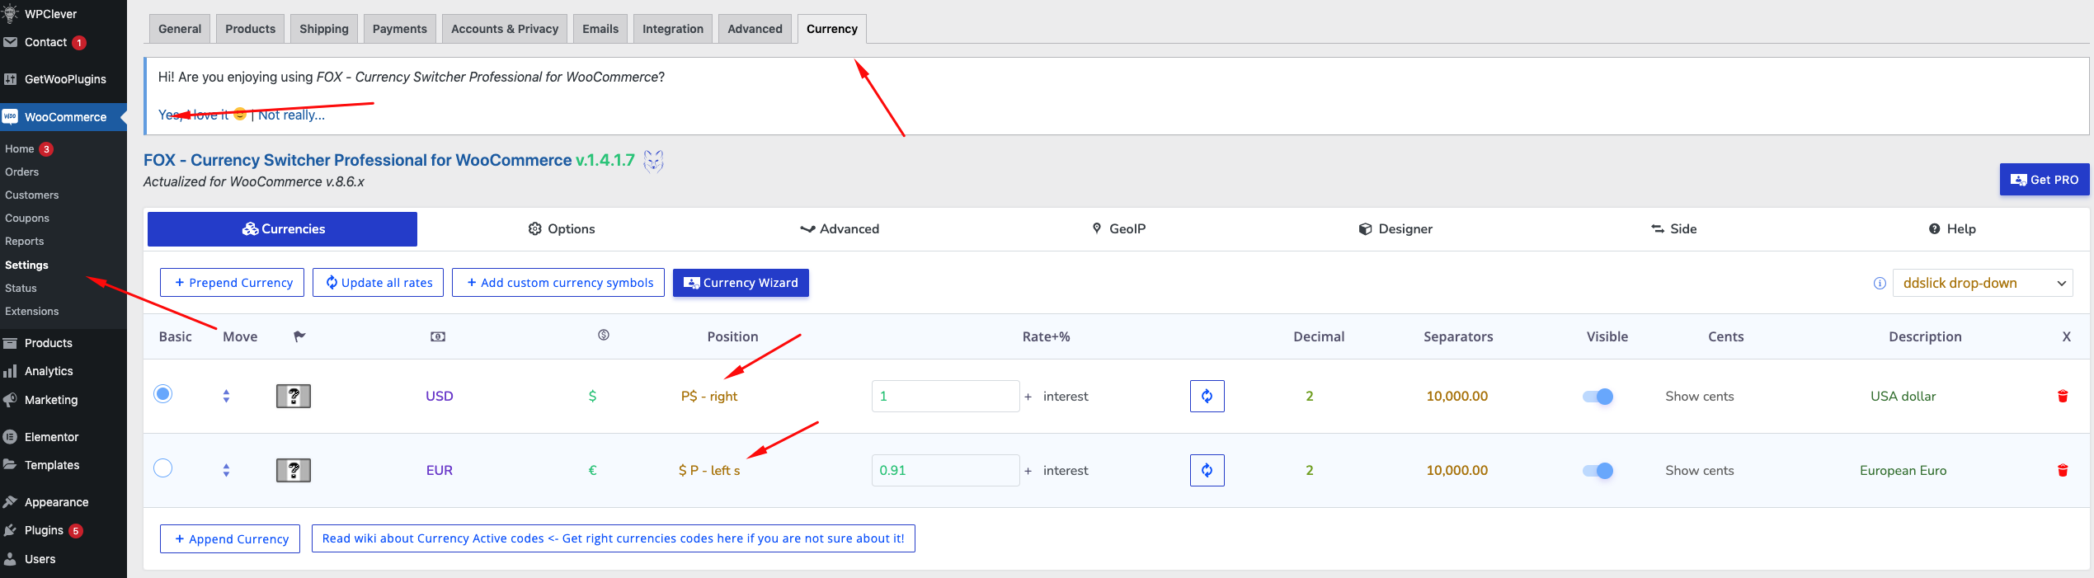Click the European Euro description field

click(1903, 470)
